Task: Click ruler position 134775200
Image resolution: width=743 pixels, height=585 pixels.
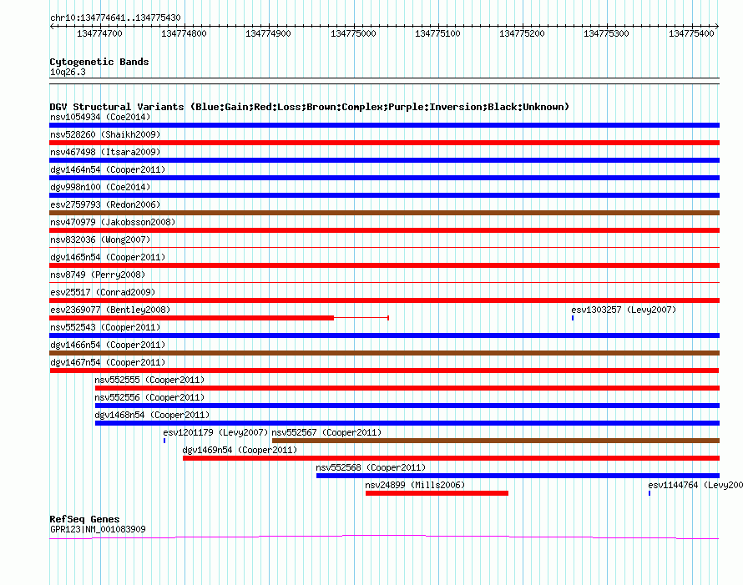Action: [x=522, y=33]
